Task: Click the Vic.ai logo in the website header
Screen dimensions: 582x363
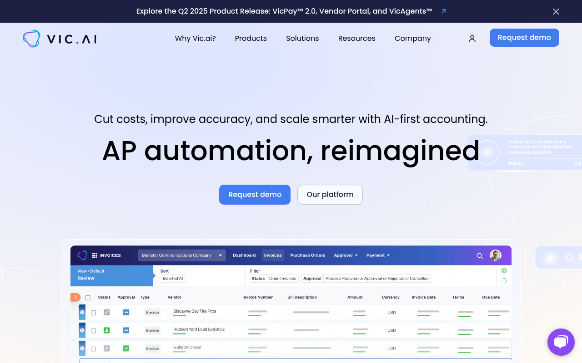Action: point(59,38)
